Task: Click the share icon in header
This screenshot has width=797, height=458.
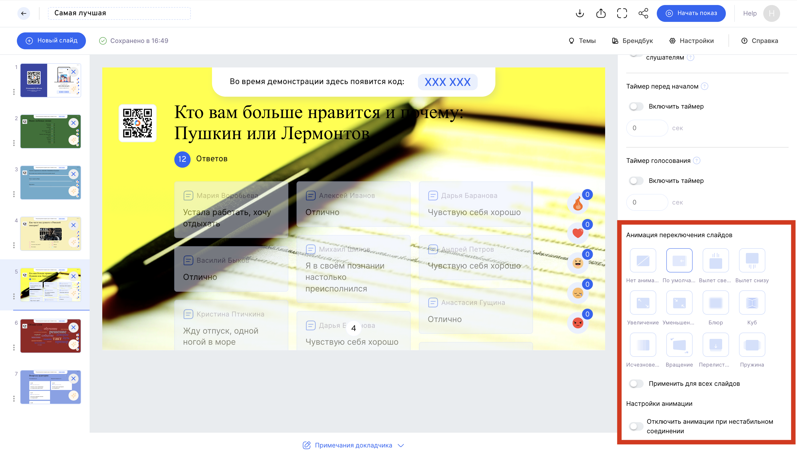Action: click(643, 13)
